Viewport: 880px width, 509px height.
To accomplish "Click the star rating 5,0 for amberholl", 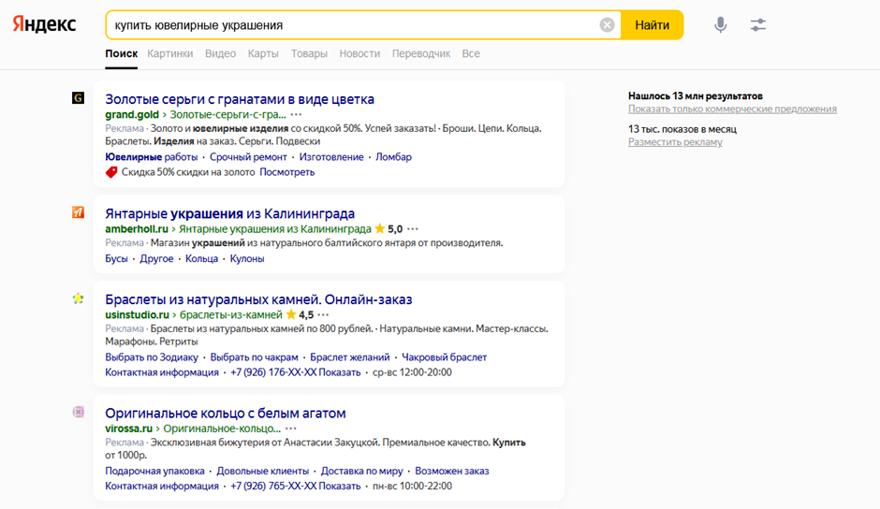I will (x=389, y=229).
